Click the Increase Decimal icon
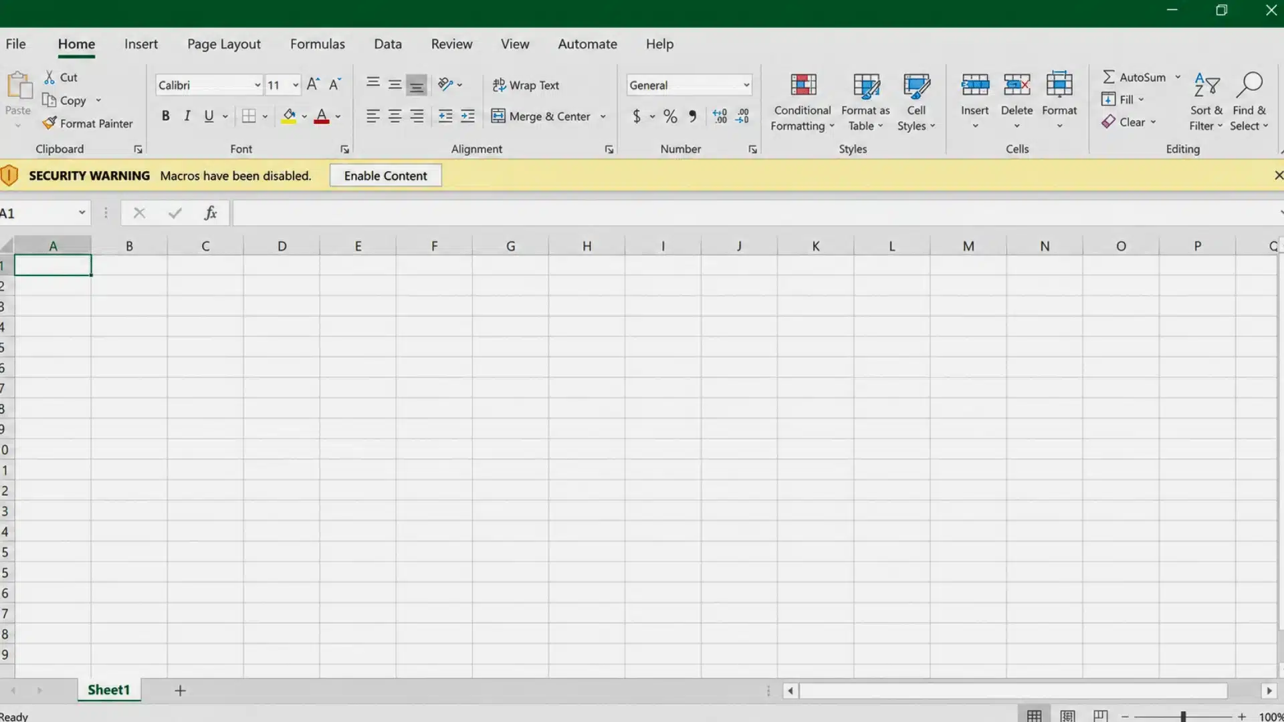The width and height of the screenshot is (1284, 722). point(720,116)
